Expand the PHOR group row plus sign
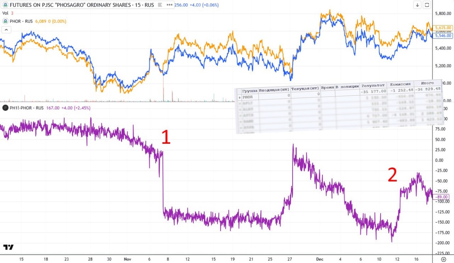This screenshot has width=454, height=263. tap(239, 97)
